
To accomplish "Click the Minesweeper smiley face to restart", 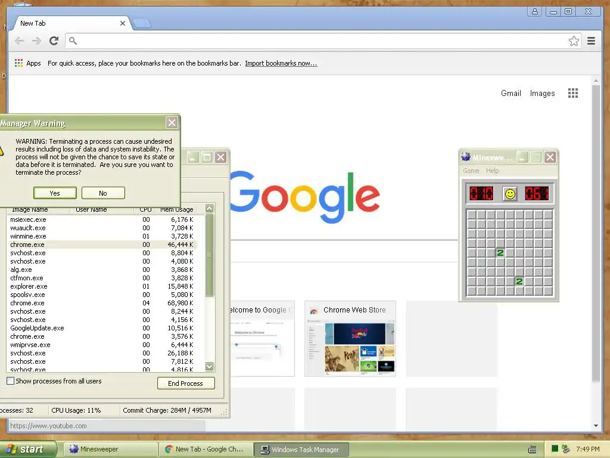I will coord(510,194).
